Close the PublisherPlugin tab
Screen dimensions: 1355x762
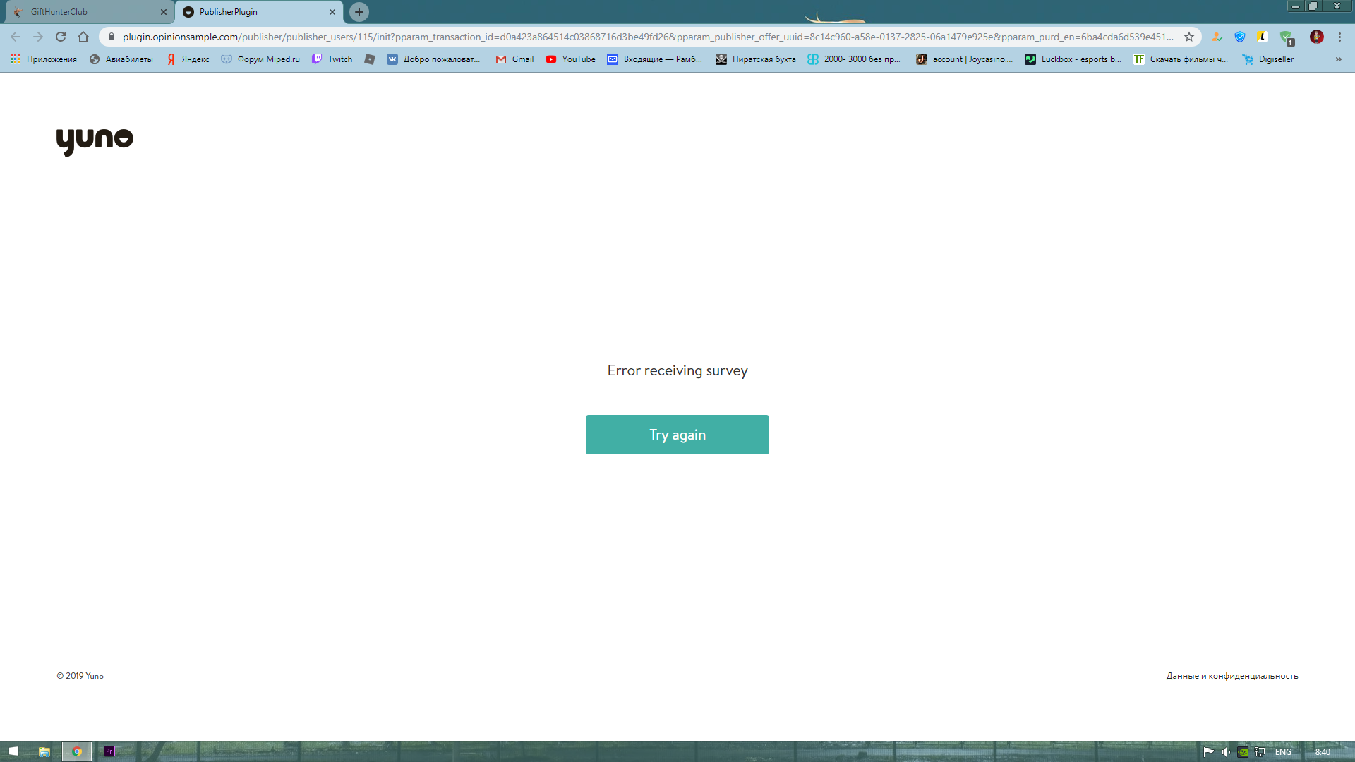[332, 12]
